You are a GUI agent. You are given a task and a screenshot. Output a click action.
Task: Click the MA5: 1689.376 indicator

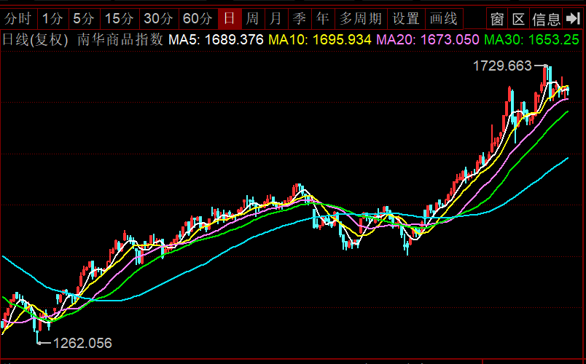tap(216, 39)
